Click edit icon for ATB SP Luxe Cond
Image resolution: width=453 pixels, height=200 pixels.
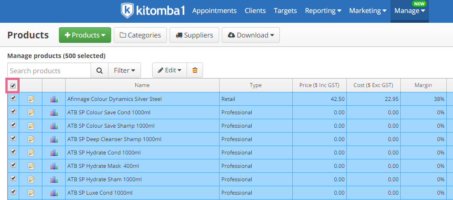(x=31, y=193)
